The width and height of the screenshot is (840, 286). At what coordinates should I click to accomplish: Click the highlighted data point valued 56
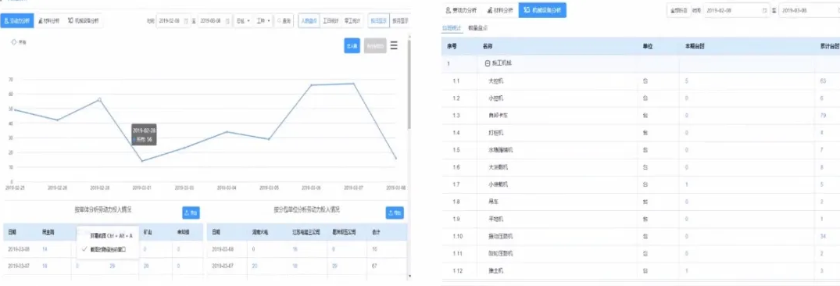[x=99, y=99]
